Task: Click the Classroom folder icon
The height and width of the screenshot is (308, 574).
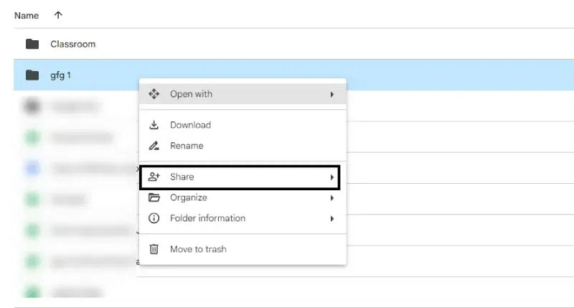Action: pos(32,44)
